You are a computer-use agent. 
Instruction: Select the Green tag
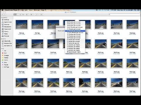5,60
